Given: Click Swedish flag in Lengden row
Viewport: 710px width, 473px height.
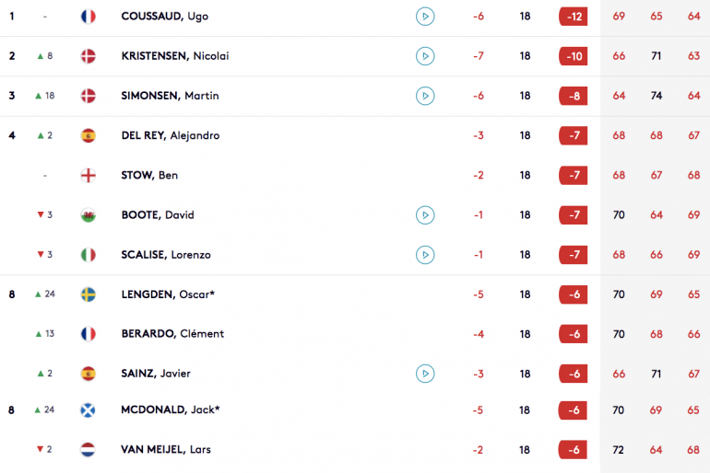Looking at the screenshot, I should (89, 294).
